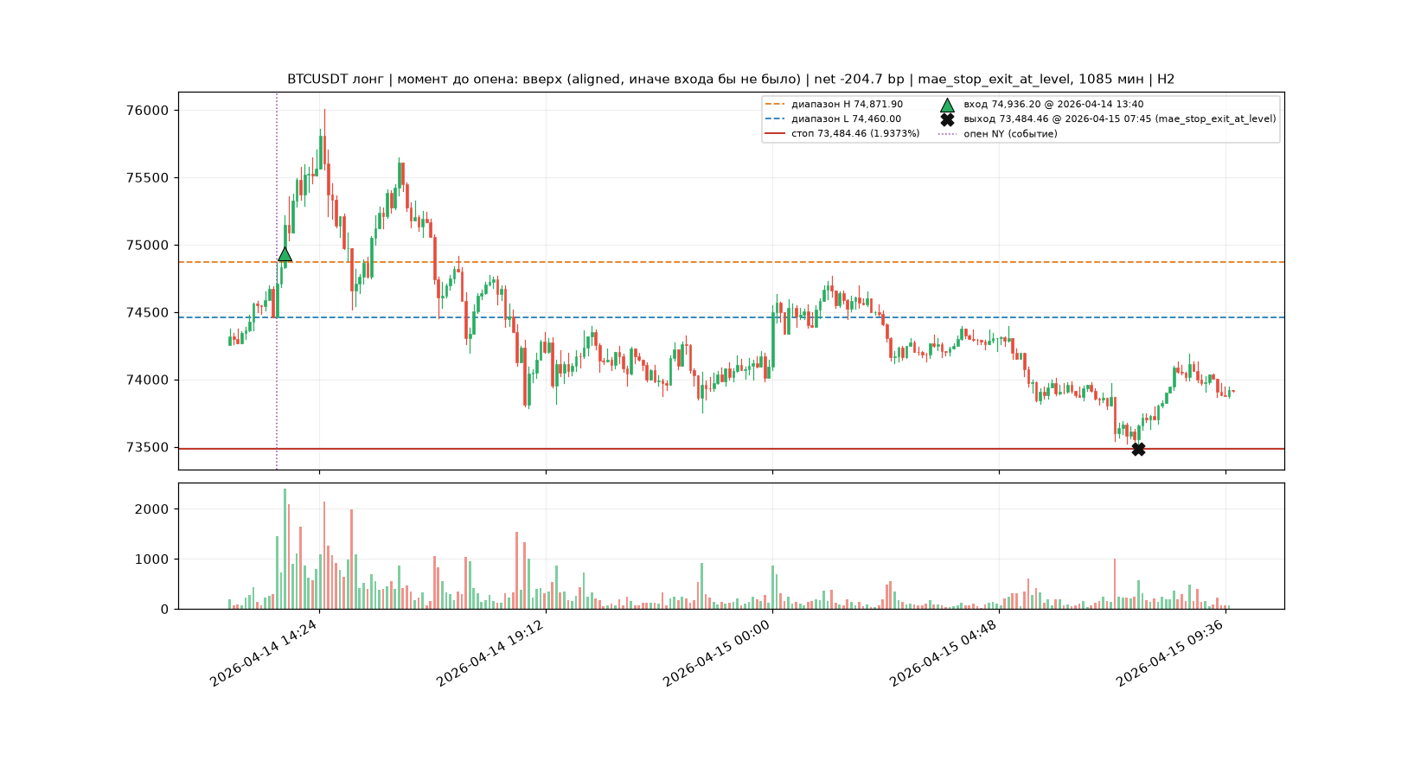This screenshot has width=1427, height=761.
Task: Click the red stop line sample in the legend
Action: [775, 134]
